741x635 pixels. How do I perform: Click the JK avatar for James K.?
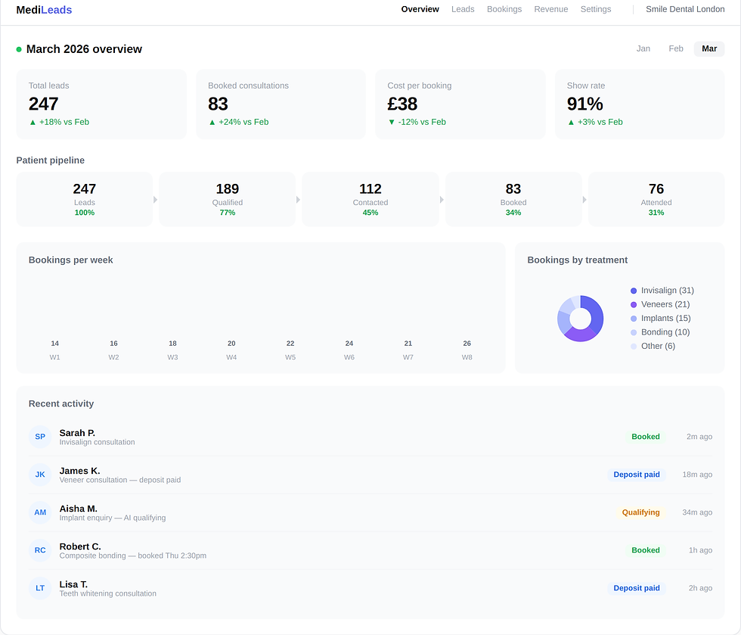click(40, 475)
